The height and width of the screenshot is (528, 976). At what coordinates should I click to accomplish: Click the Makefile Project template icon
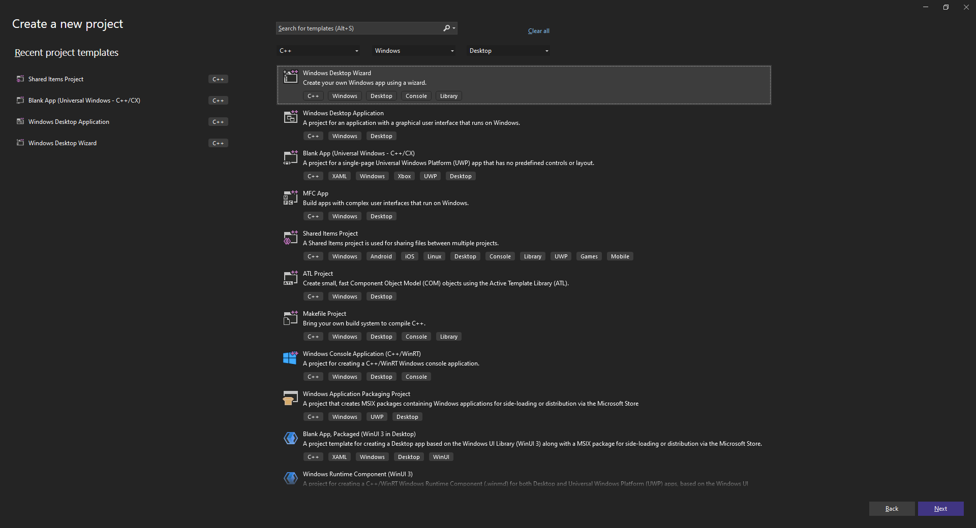click(x=290, y=317)
